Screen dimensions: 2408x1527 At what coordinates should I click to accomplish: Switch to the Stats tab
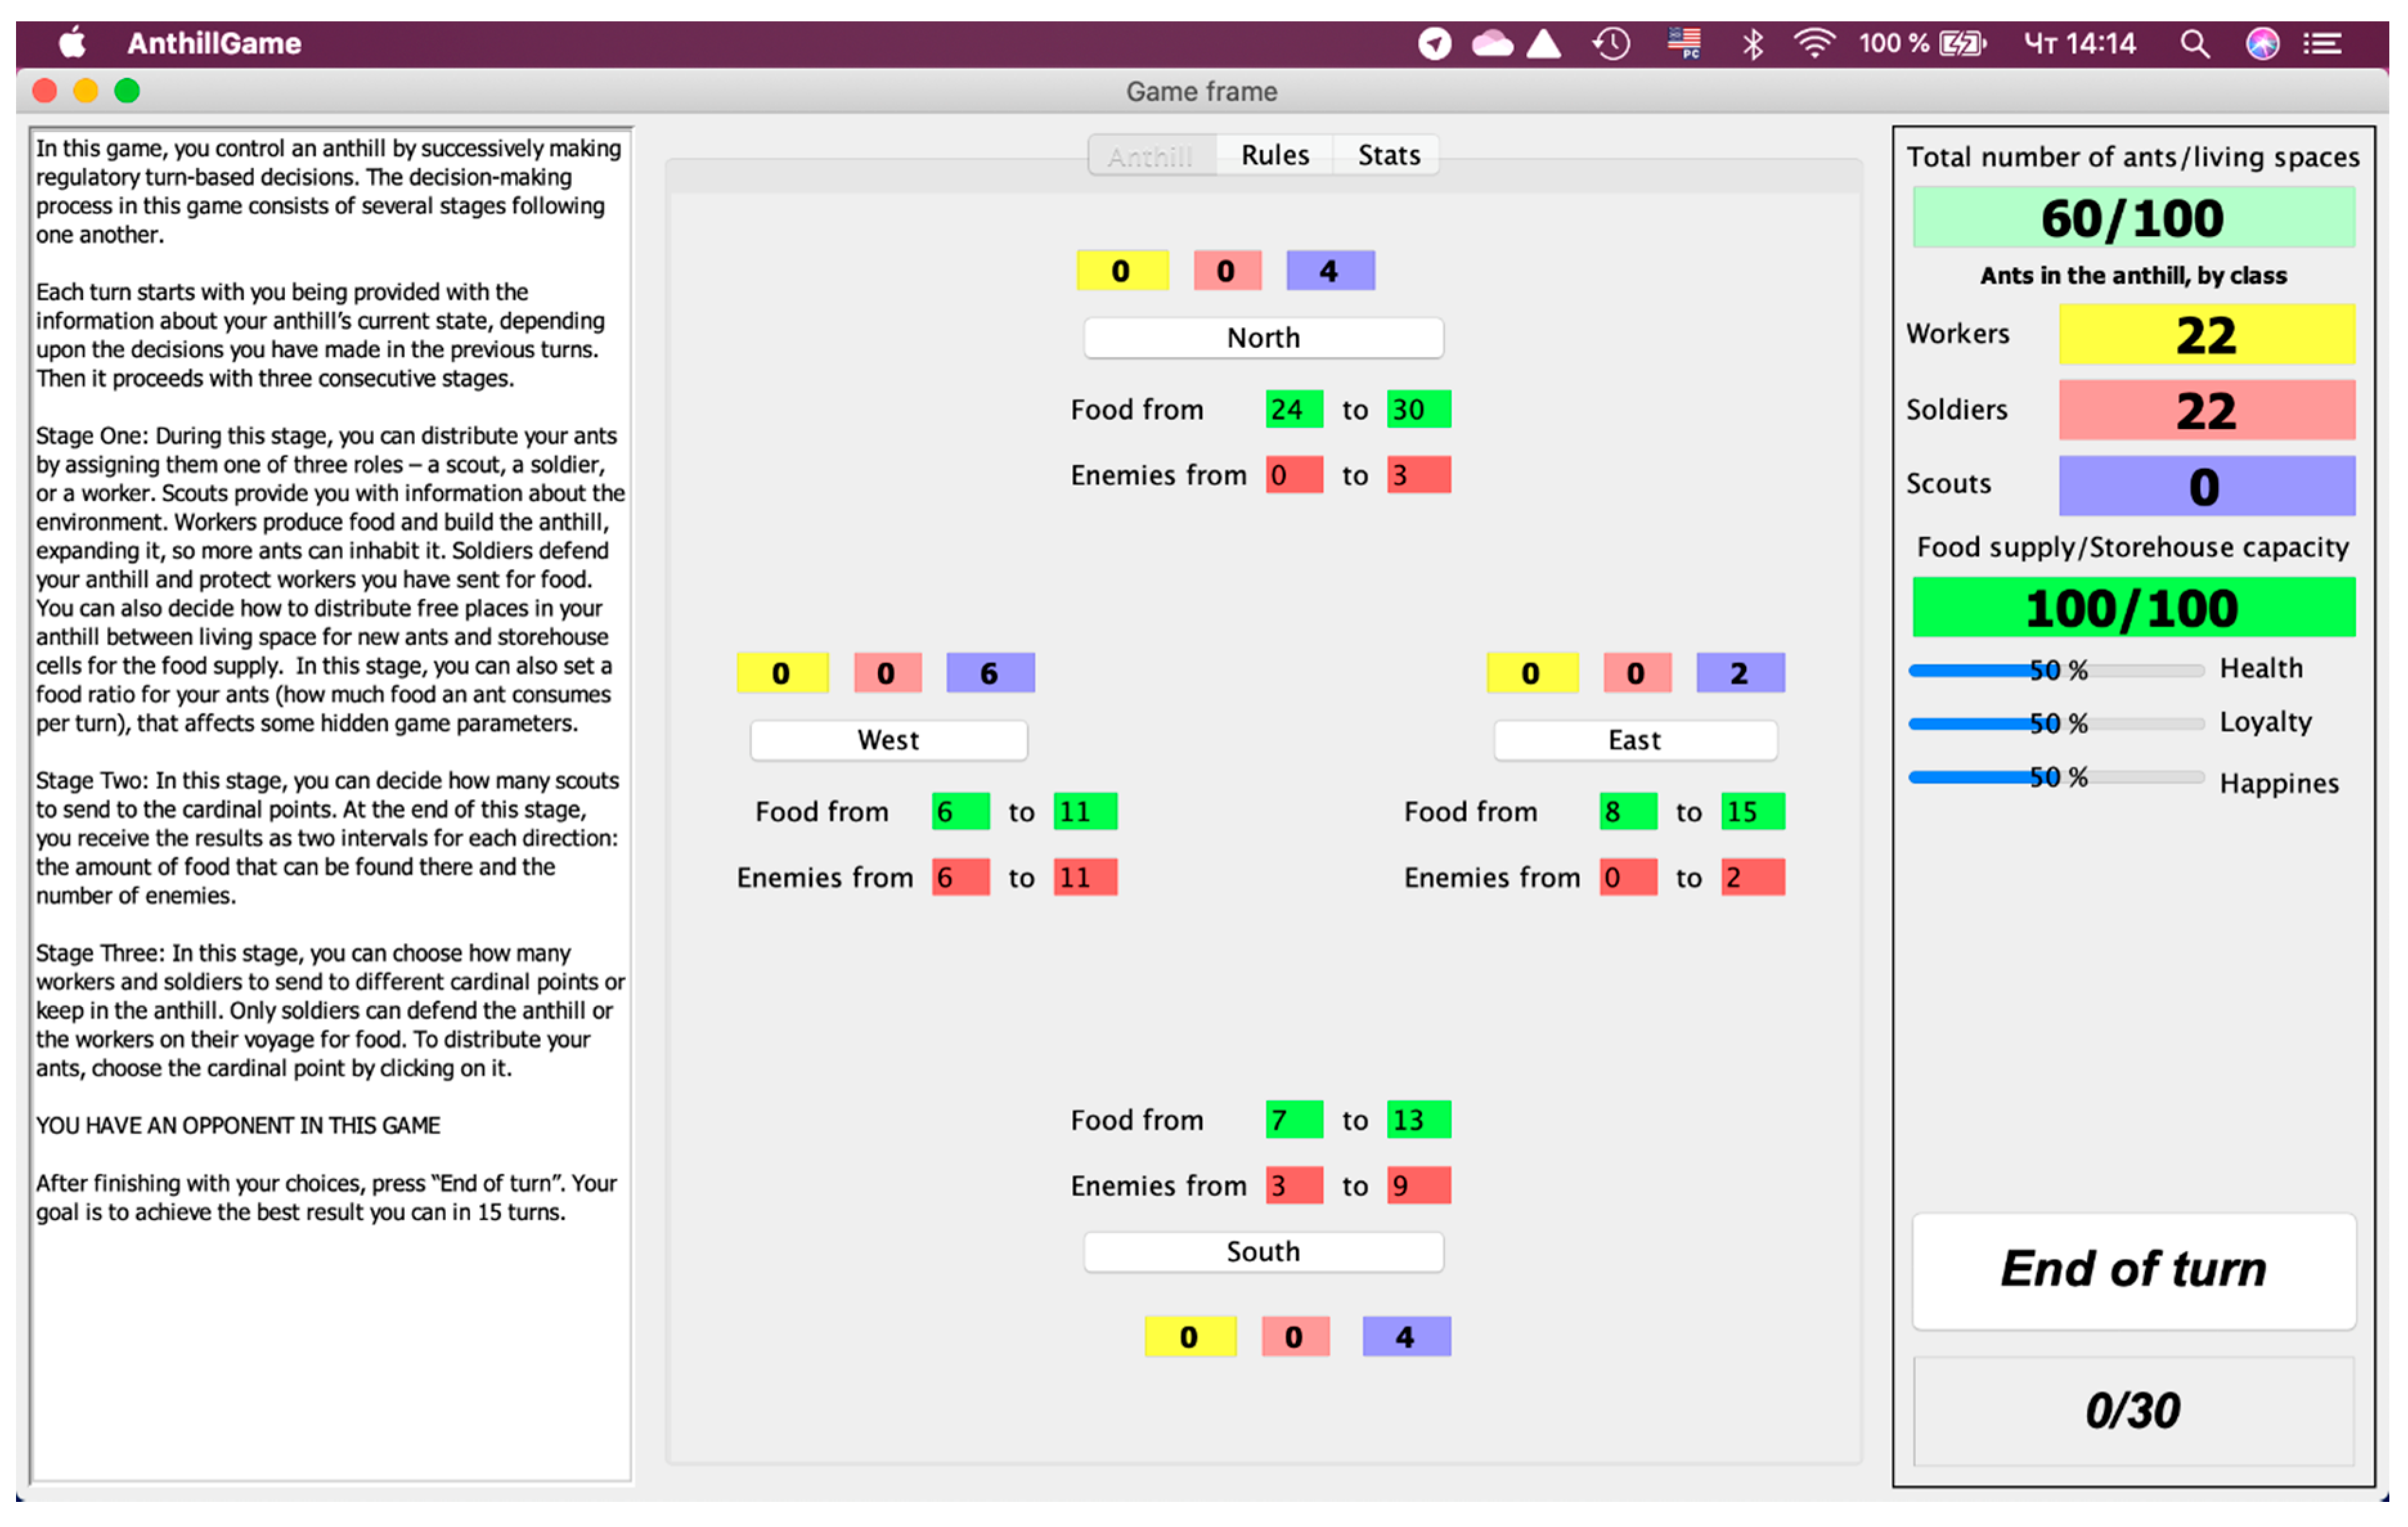point(1388,155)
